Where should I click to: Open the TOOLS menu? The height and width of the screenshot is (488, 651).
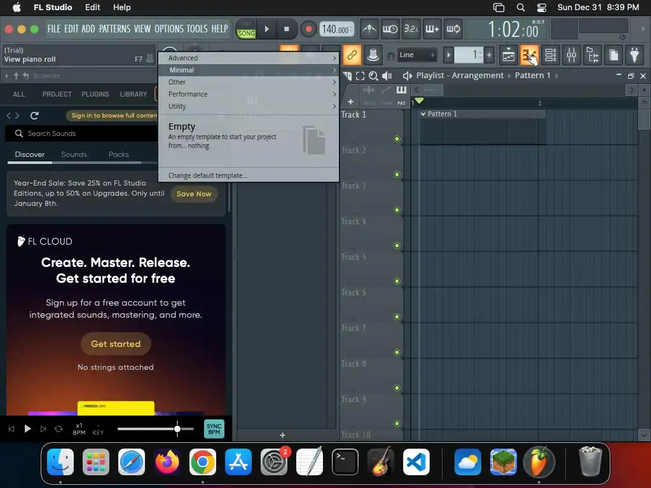pyautogui.click(x=197, y=29)
